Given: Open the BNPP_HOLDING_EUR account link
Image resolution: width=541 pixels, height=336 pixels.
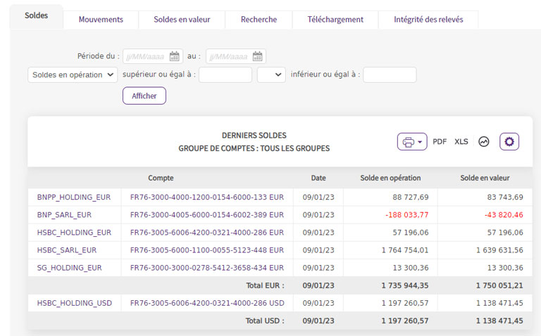Looking at the screenshot, I should 74,198.
